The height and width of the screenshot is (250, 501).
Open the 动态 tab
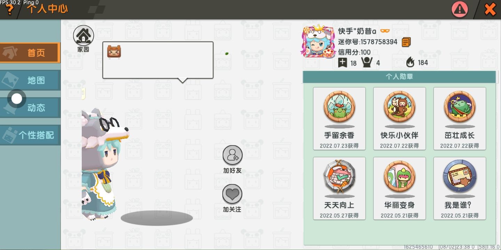30,108
